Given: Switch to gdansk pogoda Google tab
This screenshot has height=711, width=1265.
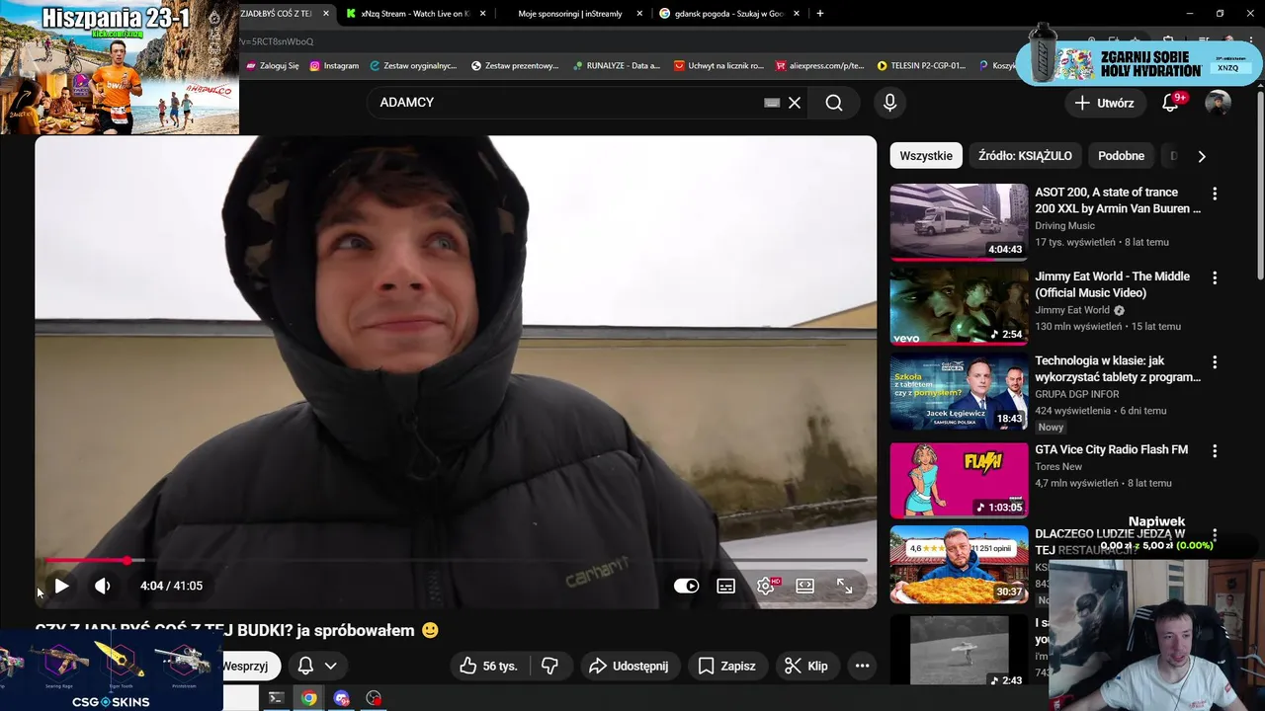Looking at the screenshot, I should [728, 14].
